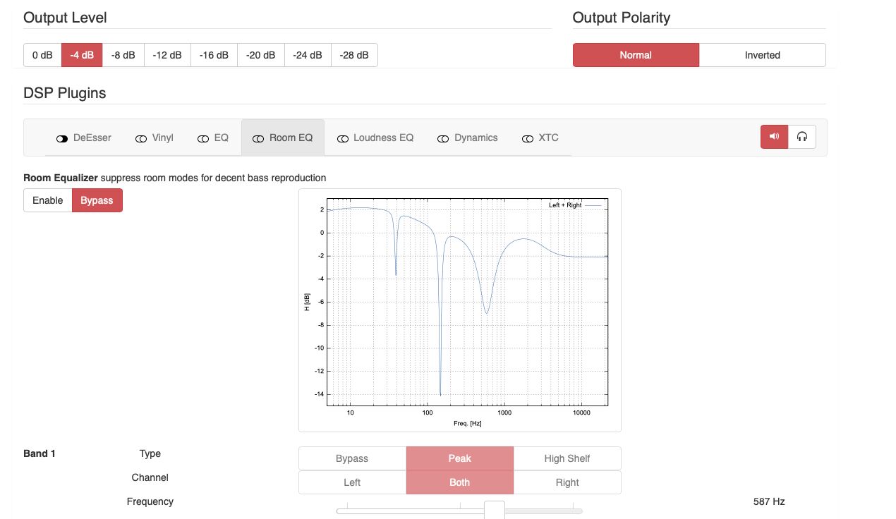
Task: Click the Band 1 frequency slider handle
Action: tap(495, 510)
